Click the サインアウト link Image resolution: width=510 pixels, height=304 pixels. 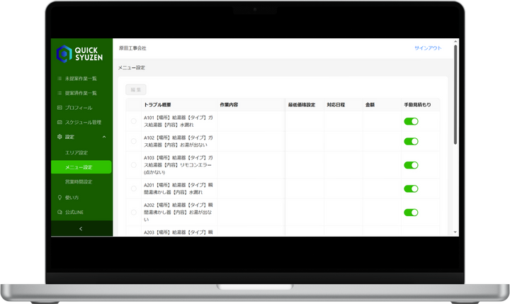point(428,48)
